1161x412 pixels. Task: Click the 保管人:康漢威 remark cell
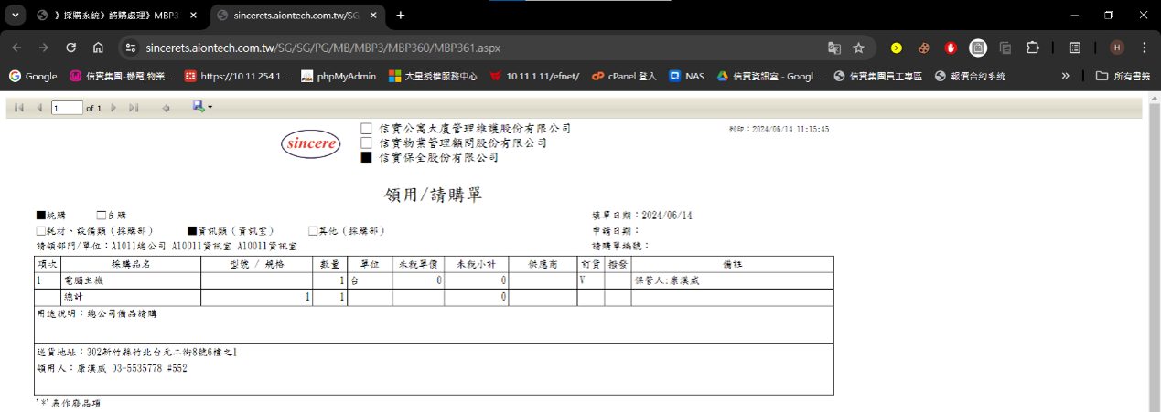coord(732,281)
